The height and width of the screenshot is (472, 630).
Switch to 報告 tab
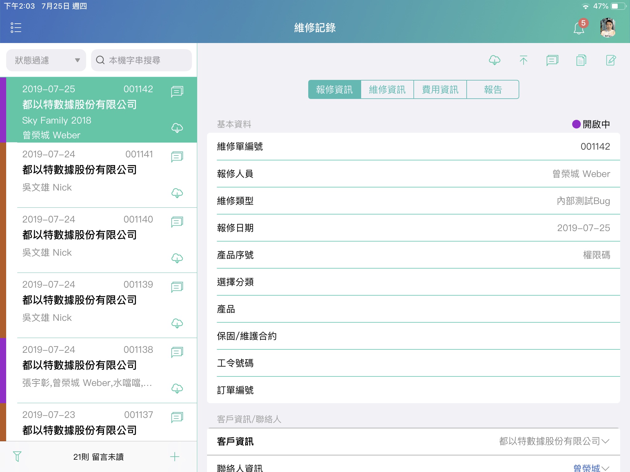click(x=493, y=89)
